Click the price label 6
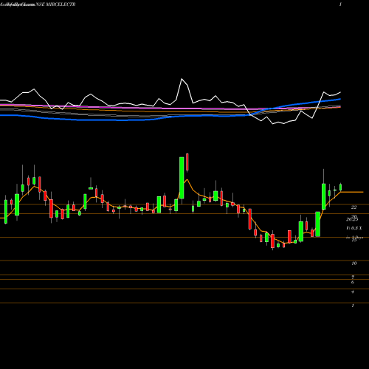Image resolution: width=369 pixels, height=369 pixels. (x=353, y=283)
